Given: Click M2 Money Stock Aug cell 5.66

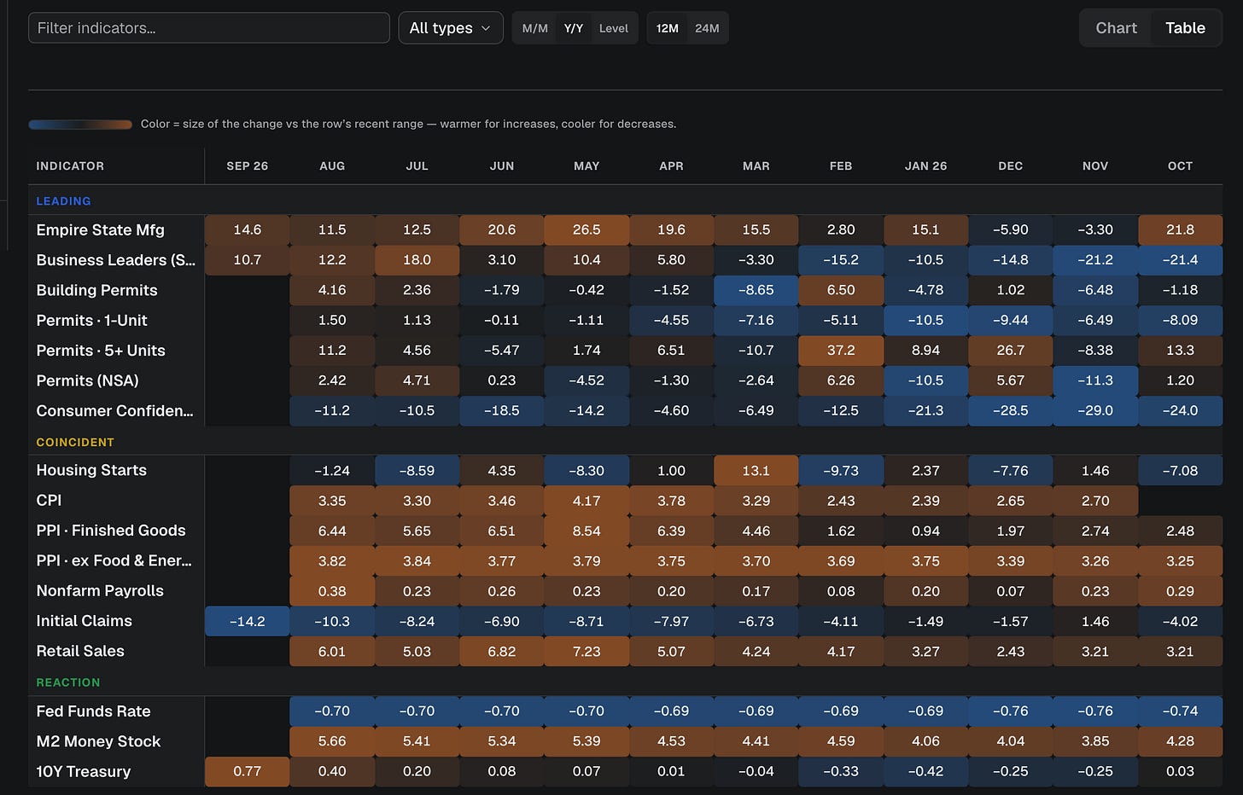Looking at the screenshot, I should click(x=332, y=741).
